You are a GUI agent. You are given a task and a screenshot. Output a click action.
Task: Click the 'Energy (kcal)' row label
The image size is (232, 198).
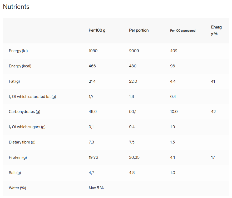pos(20,66)
